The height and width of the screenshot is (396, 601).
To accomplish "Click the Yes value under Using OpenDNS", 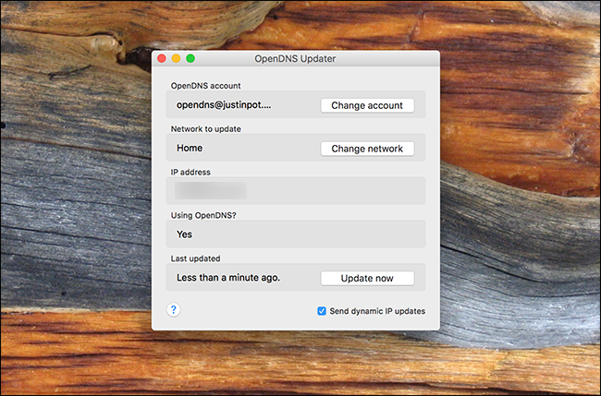I will [x=184, y=234].
